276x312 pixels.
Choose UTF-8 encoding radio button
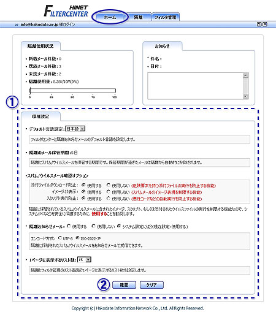(x=60, y=238)
